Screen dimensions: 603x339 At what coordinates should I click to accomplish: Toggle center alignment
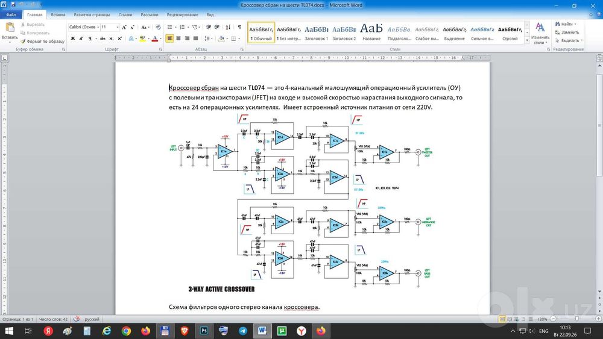click(x=178, y=39)
